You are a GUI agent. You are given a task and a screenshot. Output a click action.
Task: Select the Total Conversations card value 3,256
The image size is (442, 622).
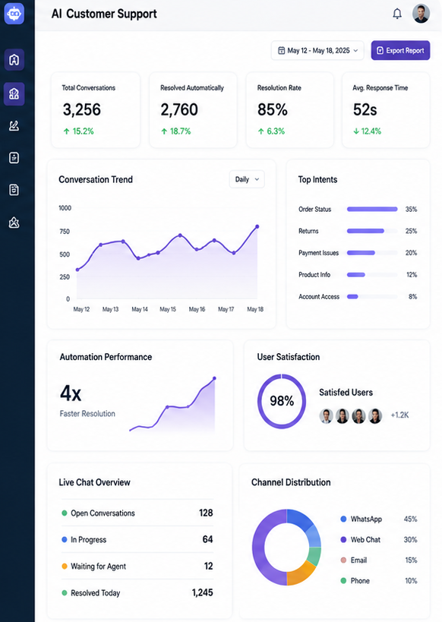coord(82,110)
